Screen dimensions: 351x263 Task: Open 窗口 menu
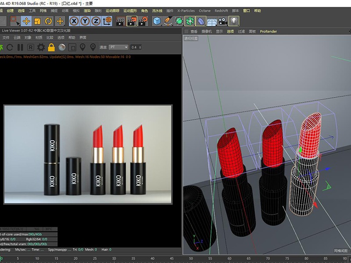(x=247, y=11)
